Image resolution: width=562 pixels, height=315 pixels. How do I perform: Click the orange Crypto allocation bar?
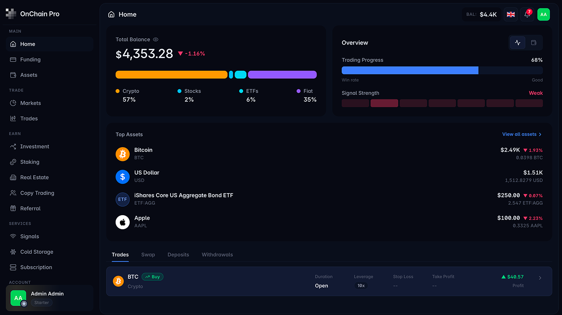[171, 75]
